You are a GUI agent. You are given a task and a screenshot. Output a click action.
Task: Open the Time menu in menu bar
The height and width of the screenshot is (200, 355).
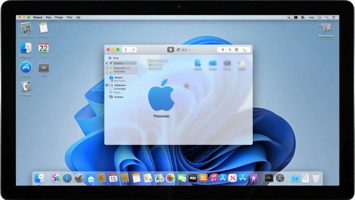[x=69, y=17]
